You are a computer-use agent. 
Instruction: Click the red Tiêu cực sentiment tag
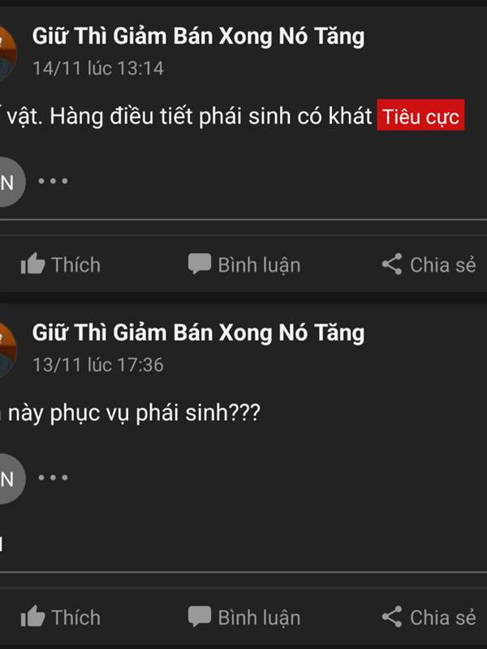420,115
